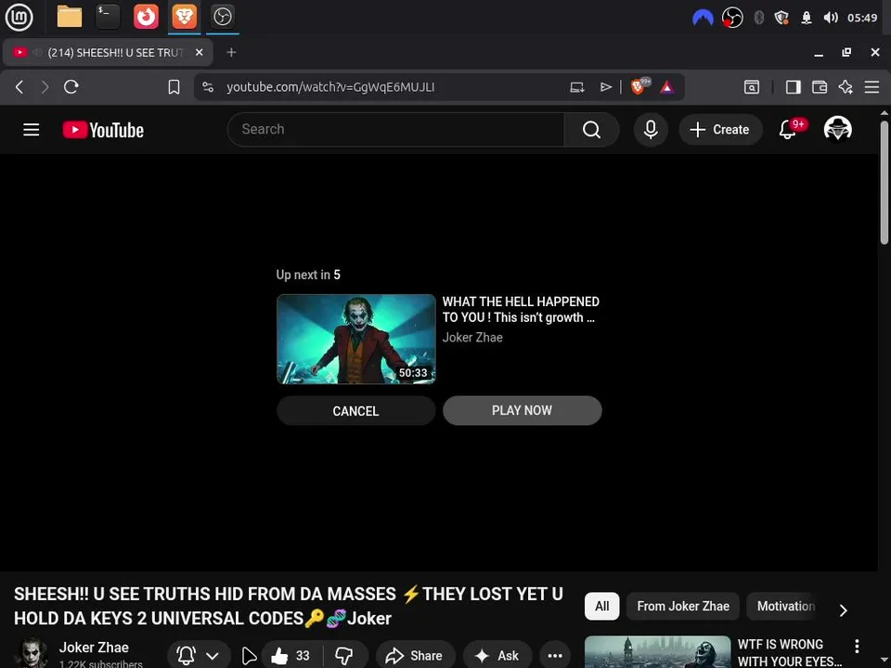Viewport: 891px width, 668px height.
Task: Click the send/play arrow icon in the address bar
Action: tap(606, 87)
